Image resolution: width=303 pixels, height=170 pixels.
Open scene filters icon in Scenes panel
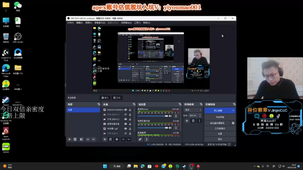pyautogui.click(x=81, y=139)
